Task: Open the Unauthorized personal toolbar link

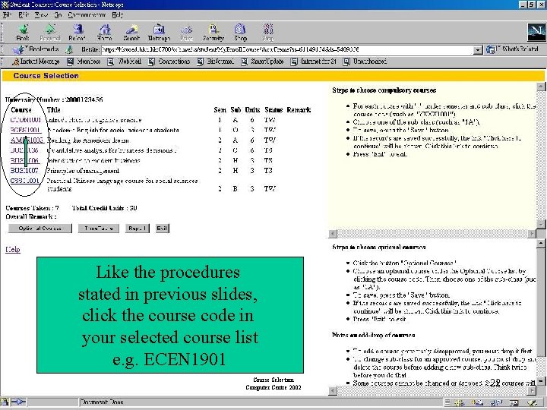Action: (x=365, y=61)
